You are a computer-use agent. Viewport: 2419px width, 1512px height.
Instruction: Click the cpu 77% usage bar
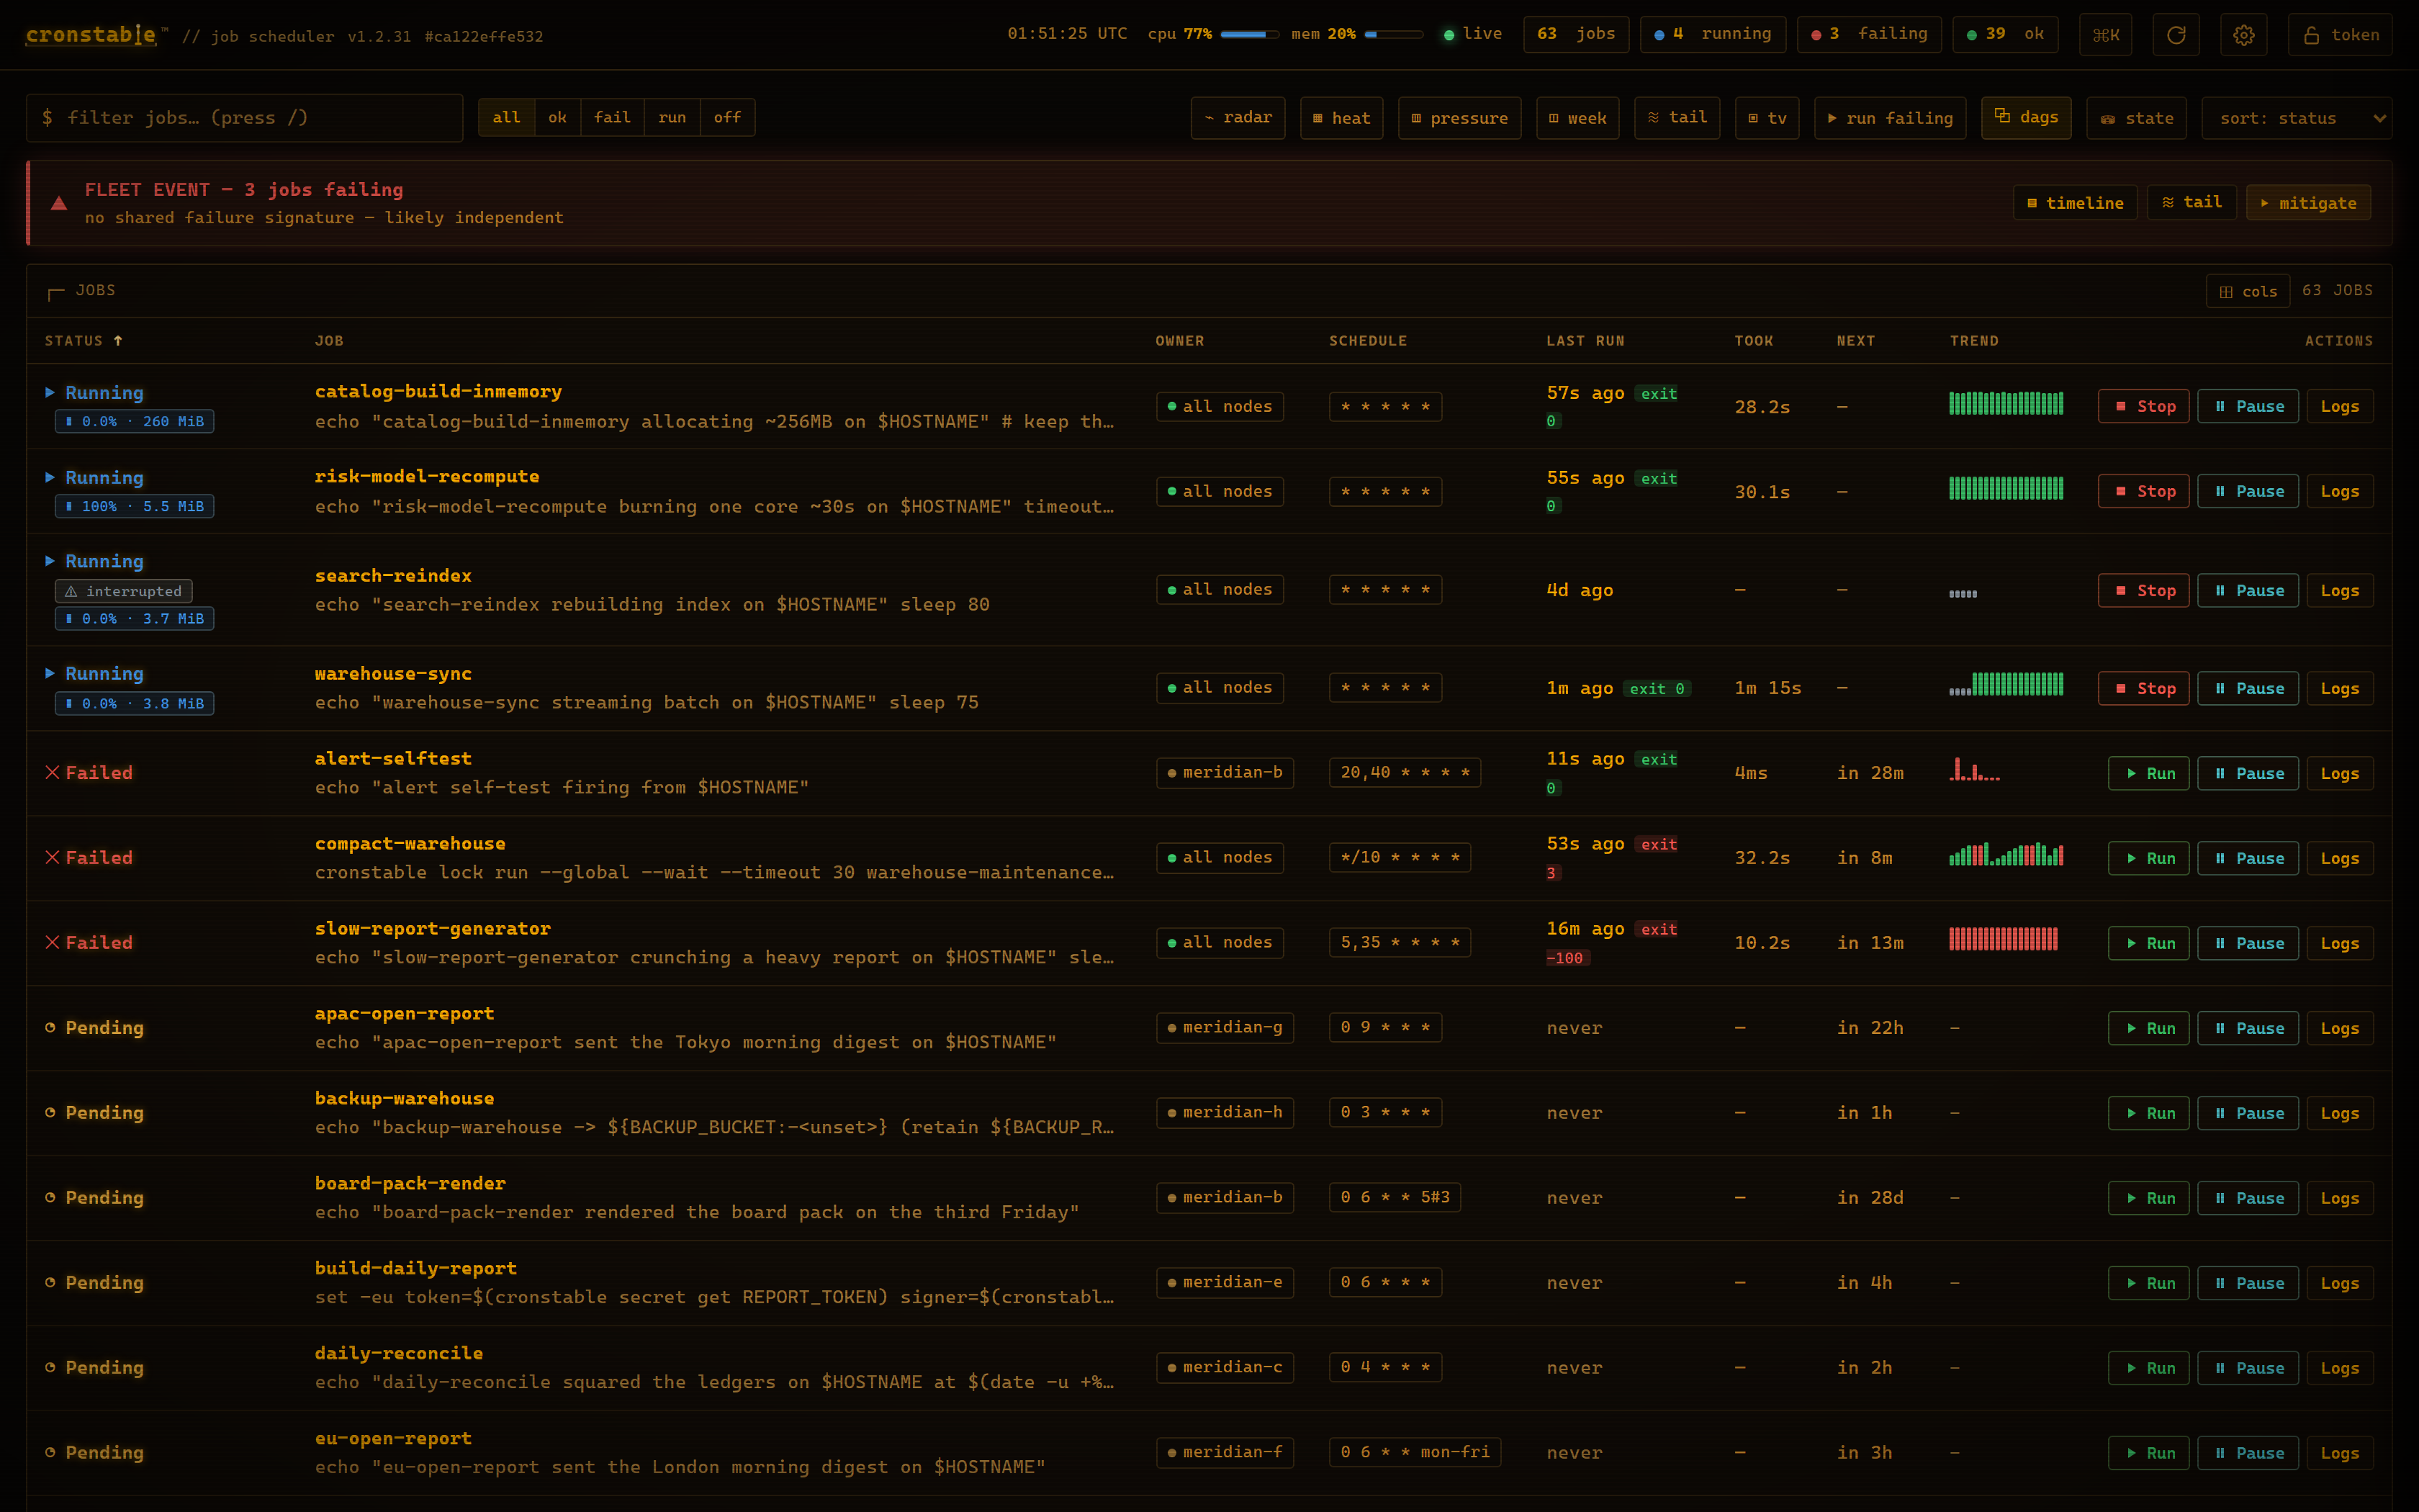coord(1250,35)
